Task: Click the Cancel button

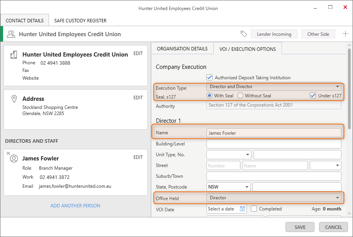Action: [x=333, y=227]
